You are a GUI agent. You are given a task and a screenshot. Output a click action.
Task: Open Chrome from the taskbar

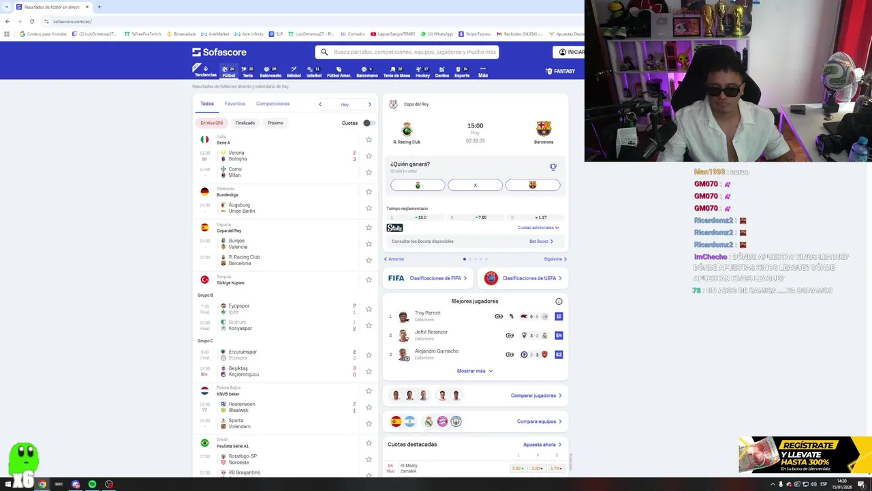[42, 484]
